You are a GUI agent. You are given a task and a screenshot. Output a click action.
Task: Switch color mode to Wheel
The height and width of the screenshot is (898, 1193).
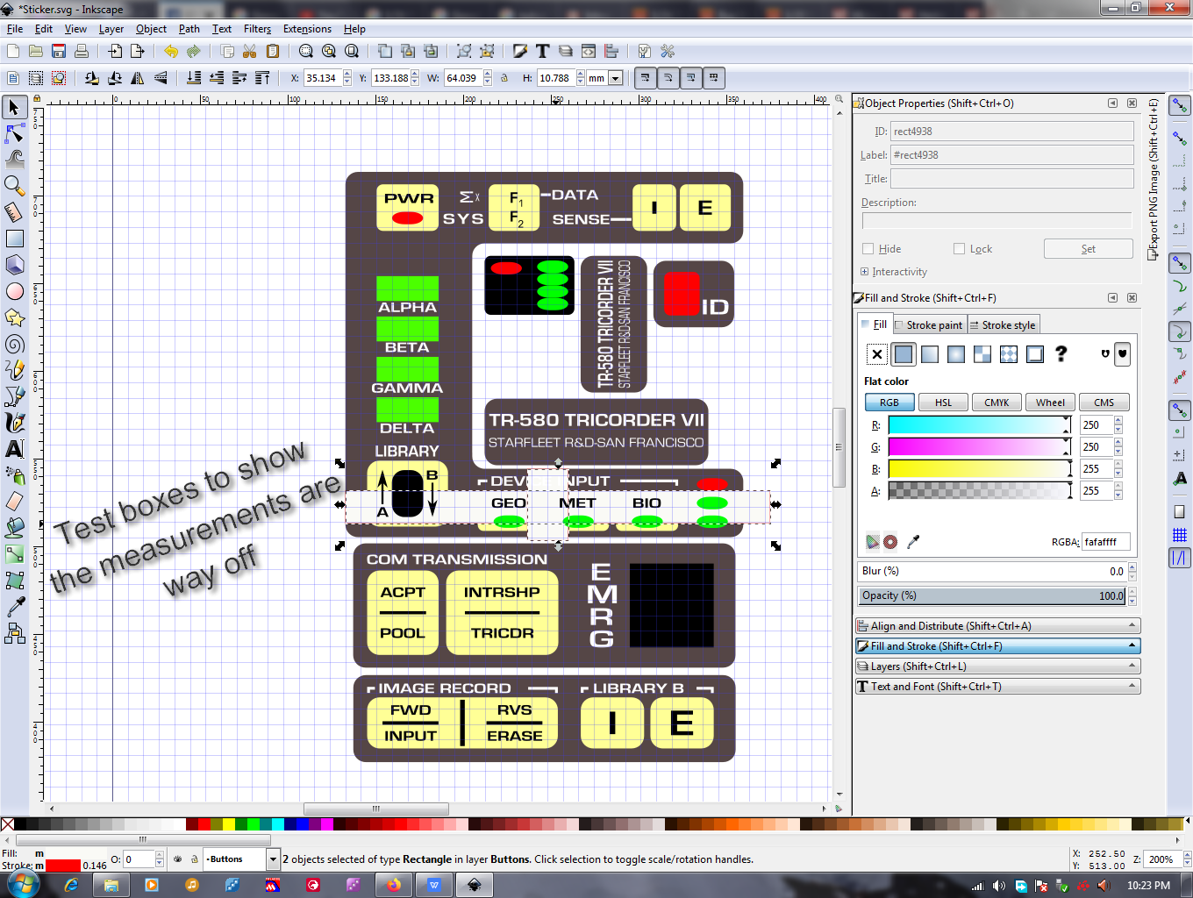click(1050, 403)
